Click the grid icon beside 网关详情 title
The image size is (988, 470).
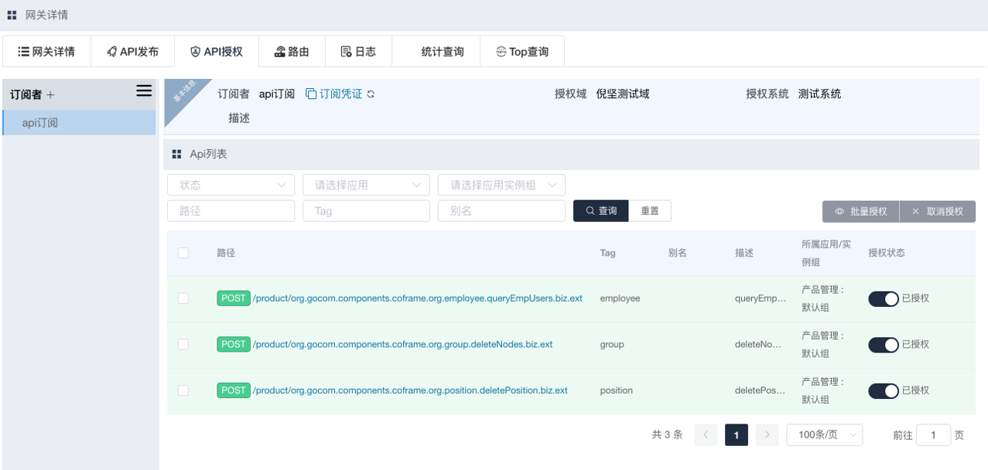click(x=12, y=15)
